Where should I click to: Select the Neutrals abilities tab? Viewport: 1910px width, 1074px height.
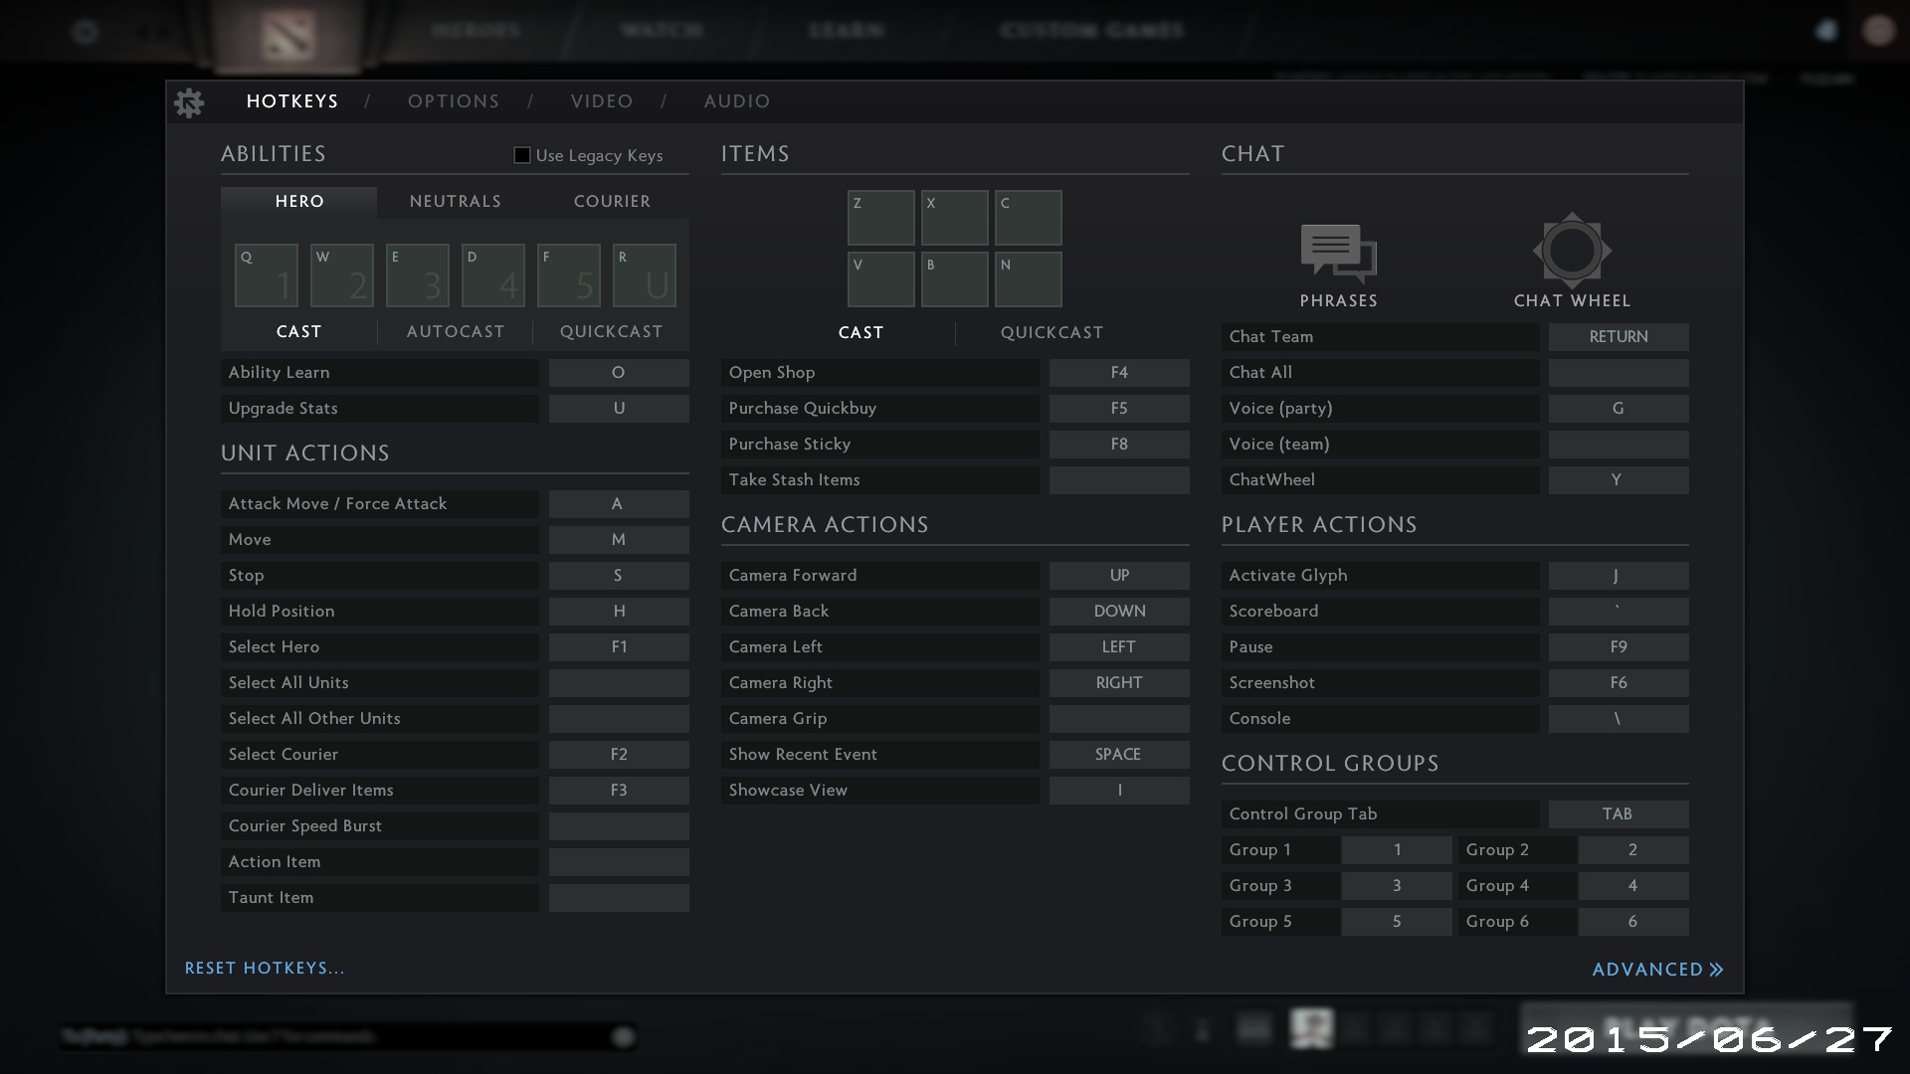point(456,201)
